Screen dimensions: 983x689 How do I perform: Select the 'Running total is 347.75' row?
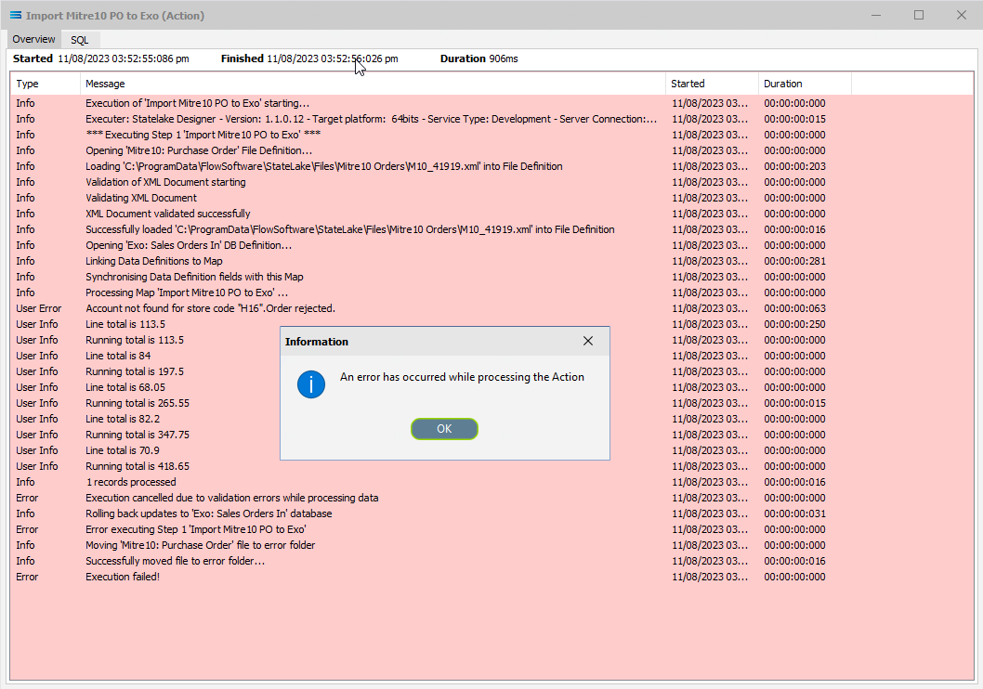tap(491, 435)
